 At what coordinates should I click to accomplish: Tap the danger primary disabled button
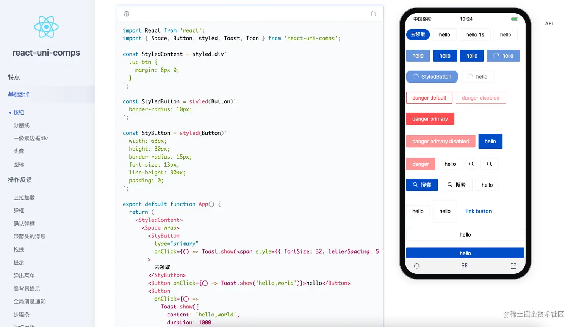(x=441, y=142)
